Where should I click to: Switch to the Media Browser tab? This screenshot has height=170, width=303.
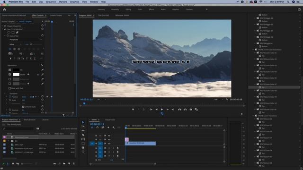pyautogui.click(x=29, y=120)
